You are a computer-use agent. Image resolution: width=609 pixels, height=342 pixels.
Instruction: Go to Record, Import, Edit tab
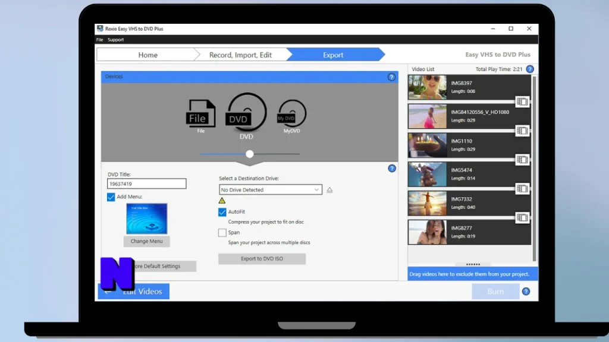(240, 55)
